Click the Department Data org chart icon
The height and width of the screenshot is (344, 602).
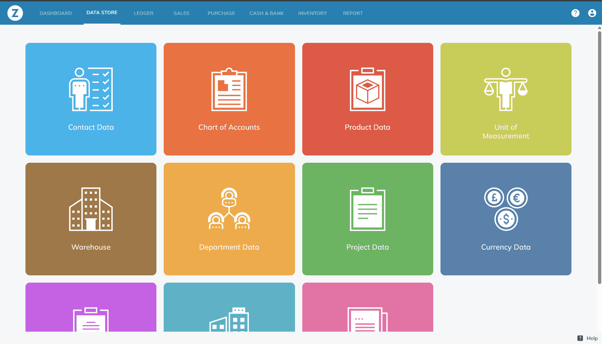(229, 209)
